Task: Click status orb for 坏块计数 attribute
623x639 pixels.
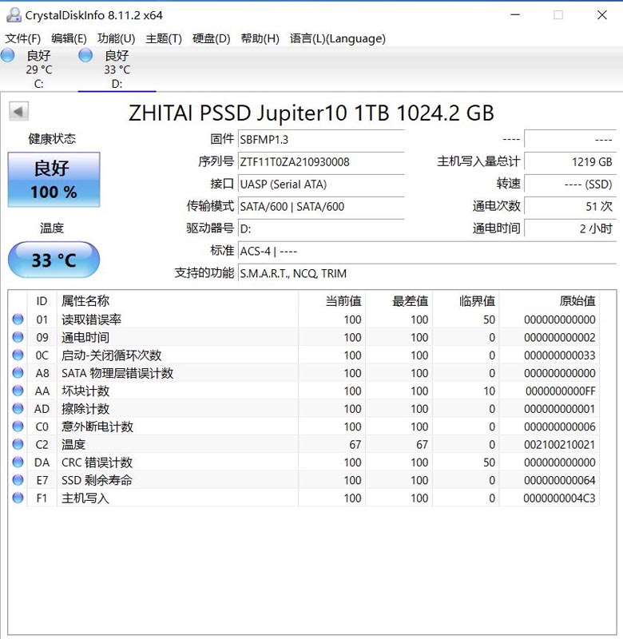Action: click(x=18, y=391)
